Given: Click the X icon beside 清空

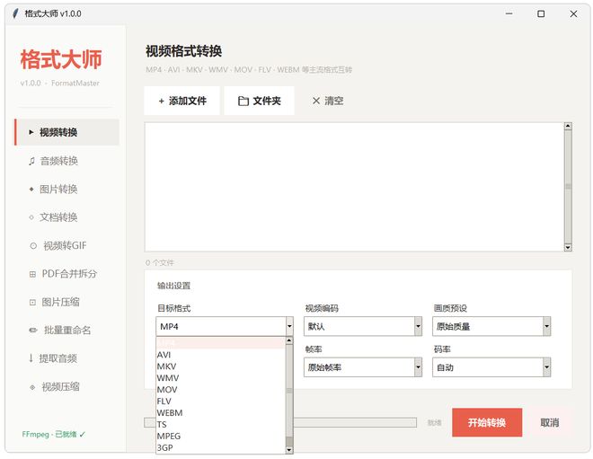Looking at the screenshot, I should point(316,101).
